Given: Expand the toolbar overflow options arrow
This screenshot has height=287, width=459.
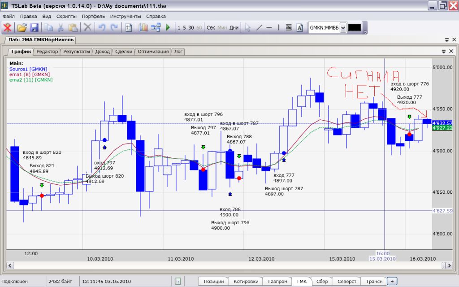Looking at the screenshot, I should pos(365,32).
